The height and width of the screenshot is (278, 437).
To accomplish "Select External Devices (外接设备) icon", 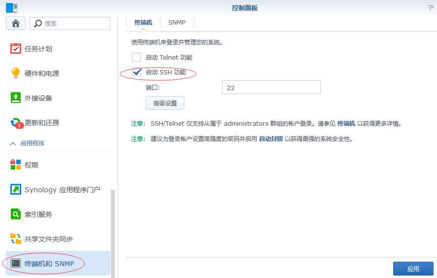I will tap(16, 98).
